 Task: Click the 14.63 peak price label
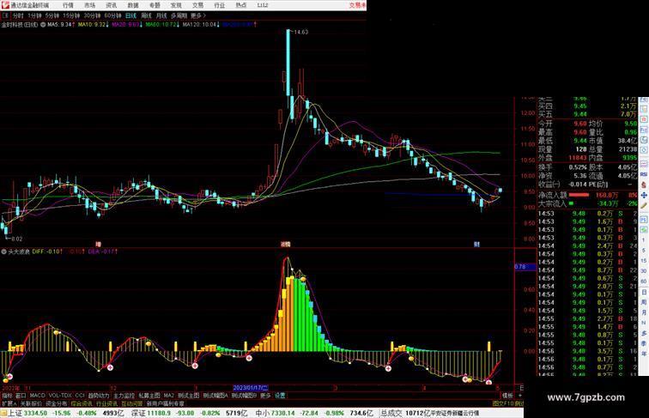[301, 32]
